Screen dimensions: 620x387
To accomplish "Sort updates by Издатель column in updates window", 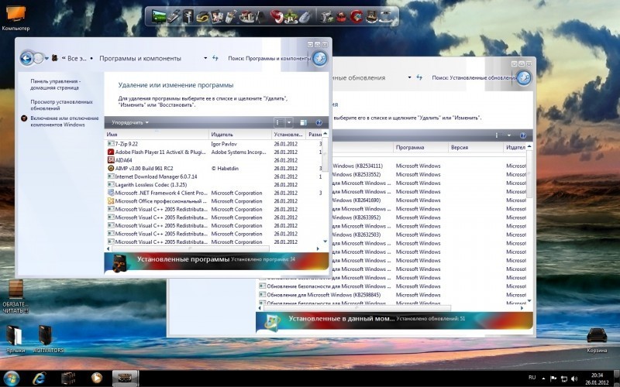I will tap(515, 147).
